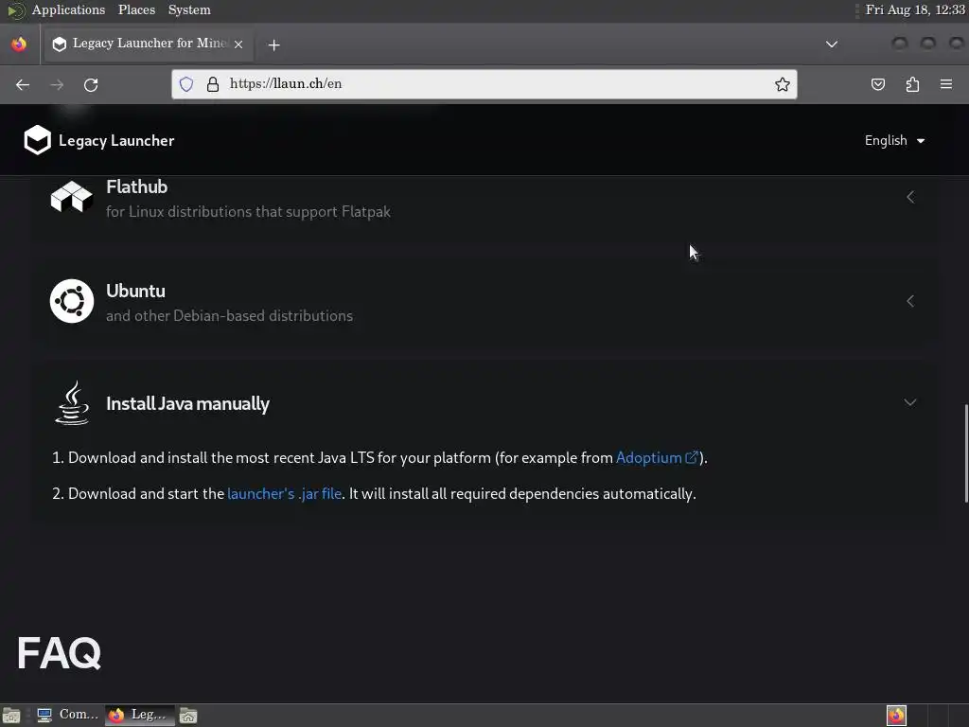This screenshot has width=969, height=727.
Task: Click 'and other Debian-based distributions' text
Action: pos(229,315)
